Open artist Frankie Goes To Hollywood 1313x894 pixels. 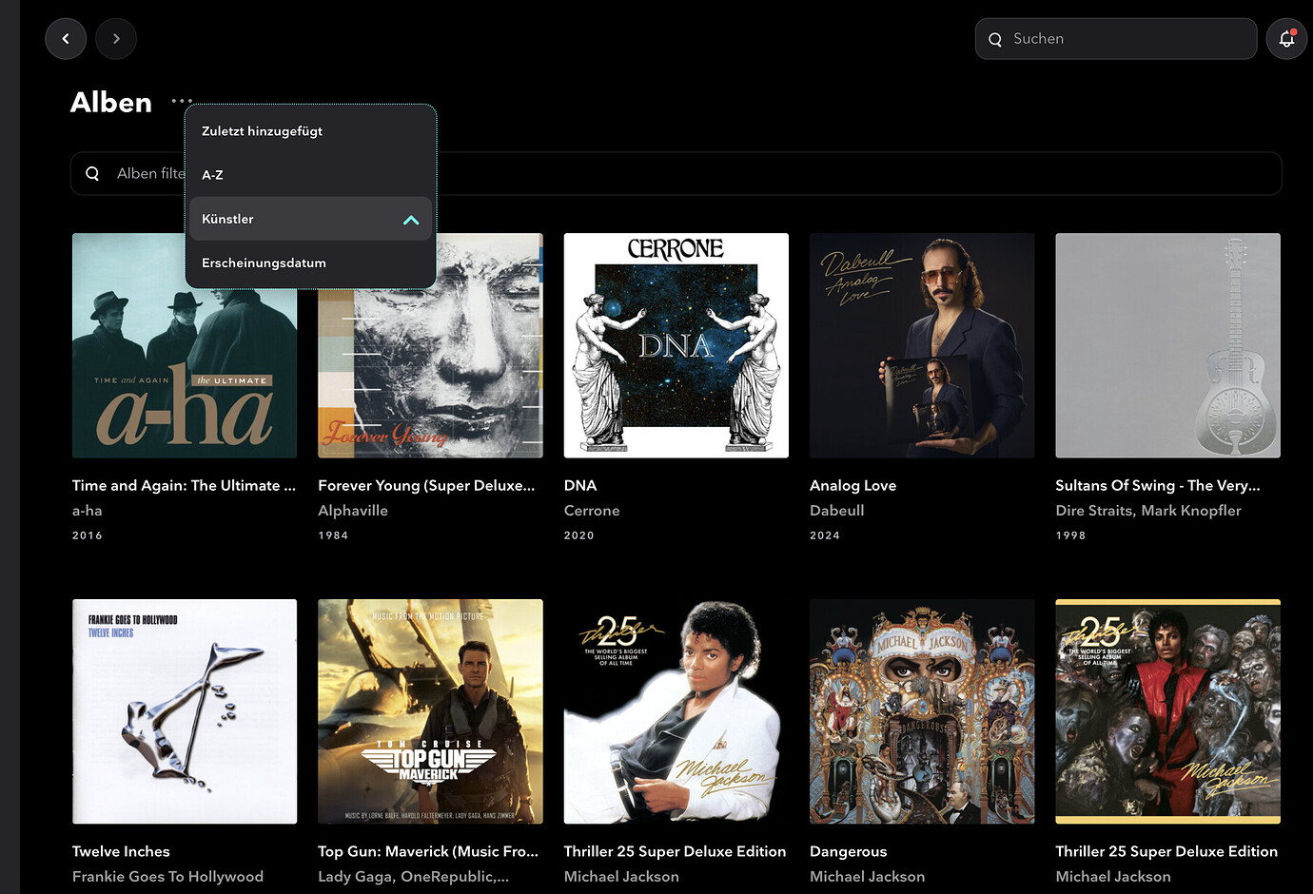(x=167, y=877)
